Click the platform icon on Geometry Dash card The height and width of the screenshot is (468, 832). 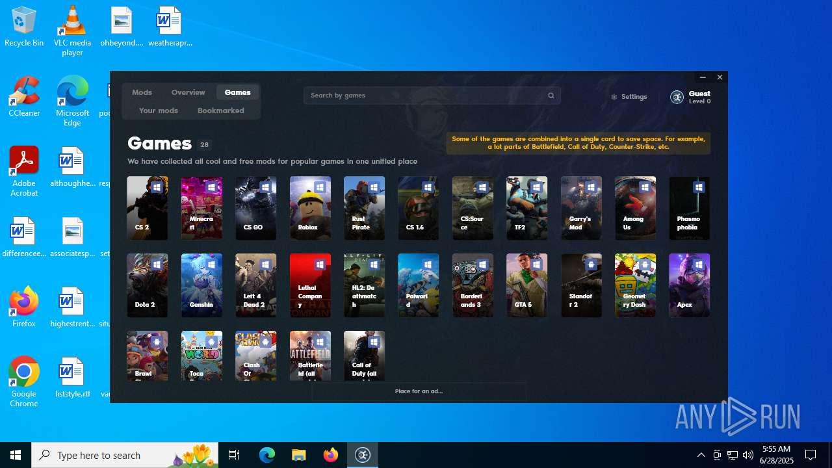tap(645, 265)
